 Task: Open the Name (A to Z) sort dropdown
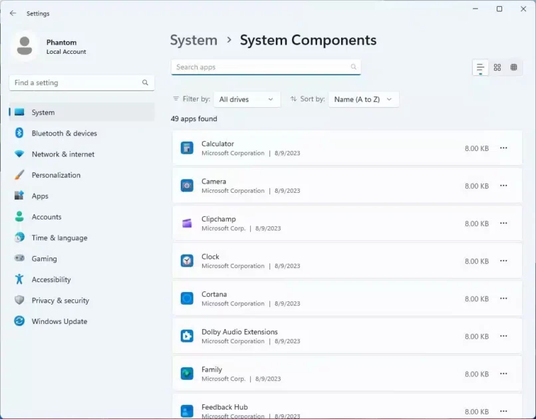(363, 99)
